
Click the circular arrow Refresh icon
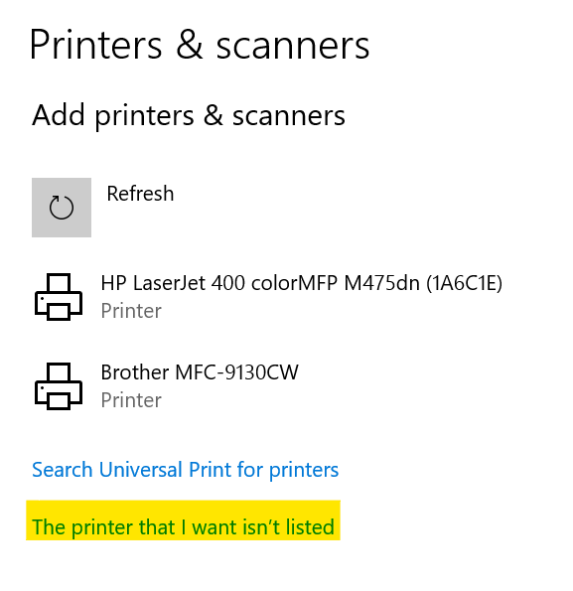62,208
